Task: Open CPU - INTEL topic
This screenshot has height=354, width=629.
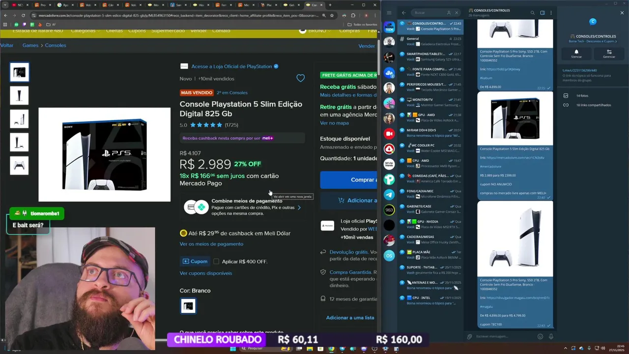Action: tap(430, 300)
